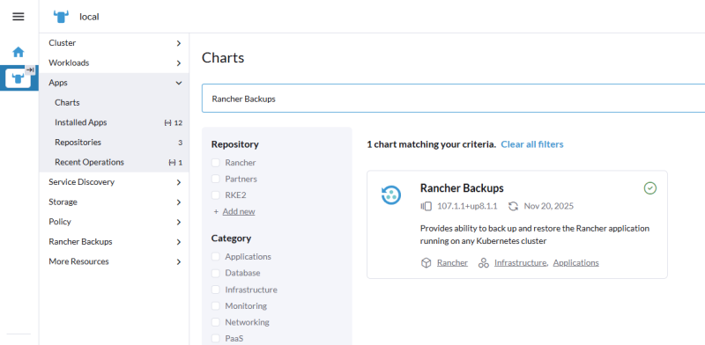Check the Infrastructure category checkbox
This screenshot has width=705, height=345.
coord(216,290)
